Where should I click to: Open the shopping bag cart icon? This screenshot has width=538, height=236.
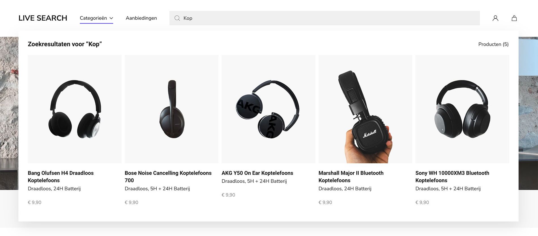coord(514,18)
